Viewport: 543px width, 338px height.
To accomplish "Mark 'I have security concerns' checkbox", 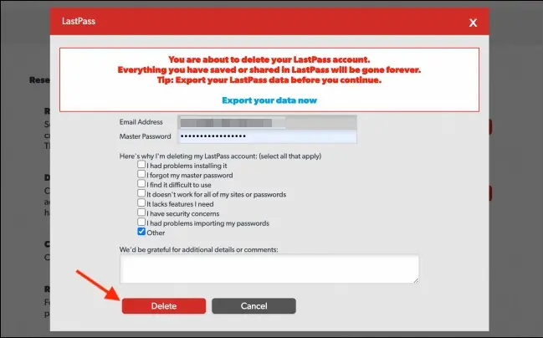I will 141,213.
